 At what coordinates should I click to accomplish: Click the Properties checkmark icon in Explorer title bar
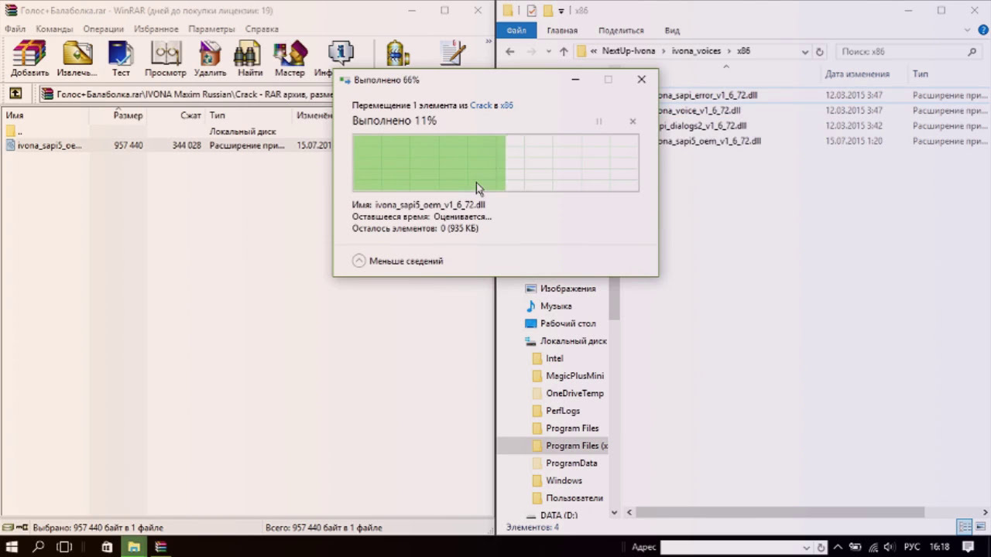531,11
